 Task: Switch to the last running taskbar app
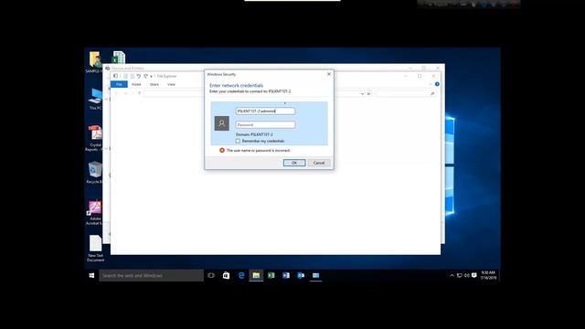315,276
